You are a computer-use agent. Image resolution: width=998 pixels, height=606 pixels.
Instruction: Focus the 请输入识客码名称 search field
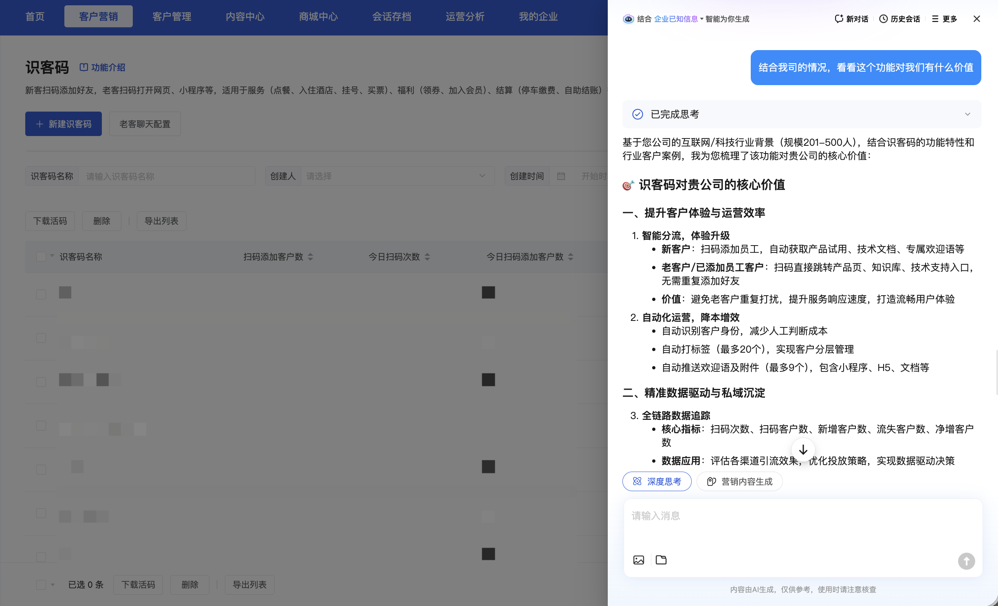tap(167, 176)
